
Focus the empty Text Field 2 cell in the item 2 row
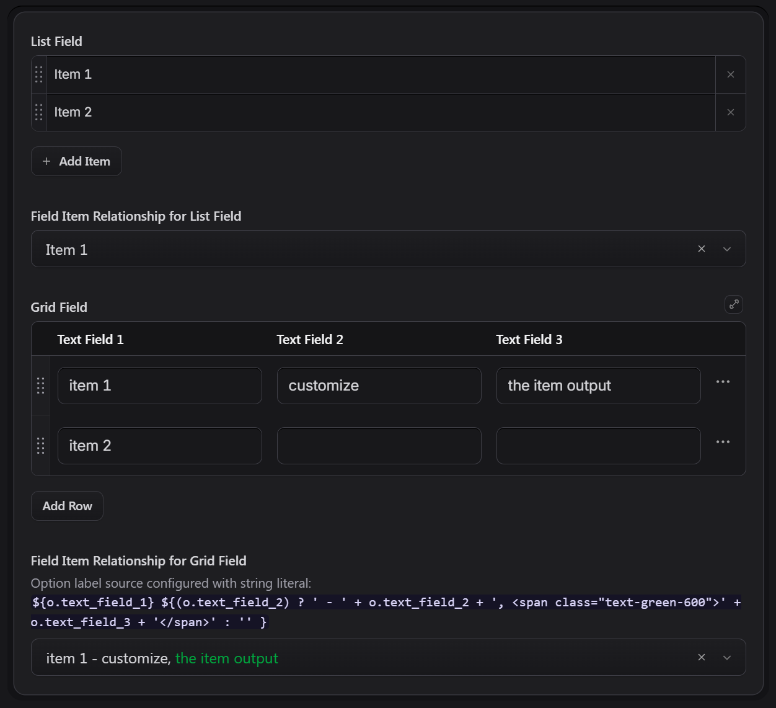pyautogui.click(x=379, y=446)
